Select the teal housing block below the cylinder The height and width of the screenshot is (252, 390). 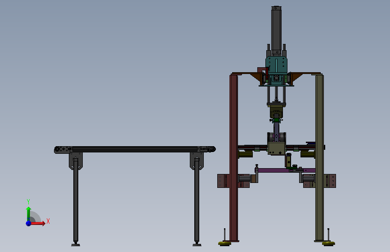point(276,65)
